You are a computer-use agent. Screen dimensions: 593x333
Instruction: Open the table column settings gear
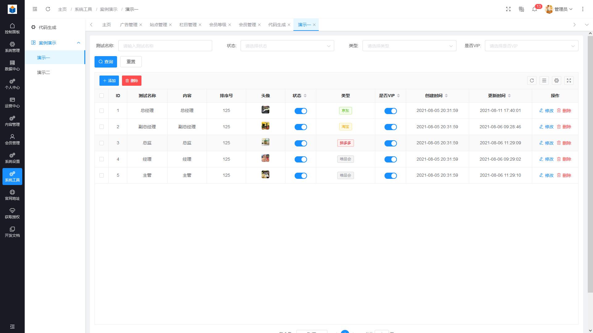point(557,80)
